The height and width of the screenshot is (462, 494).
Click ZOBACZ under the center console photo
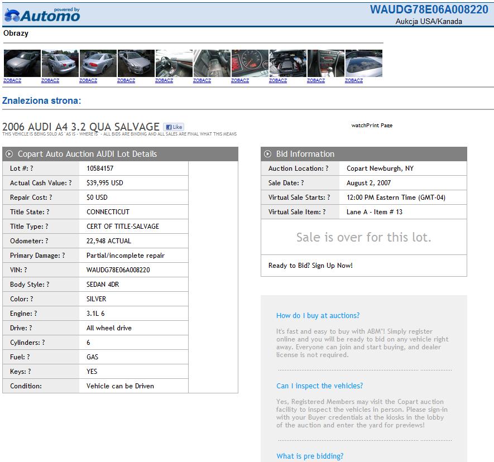click(x=316, y=80)
